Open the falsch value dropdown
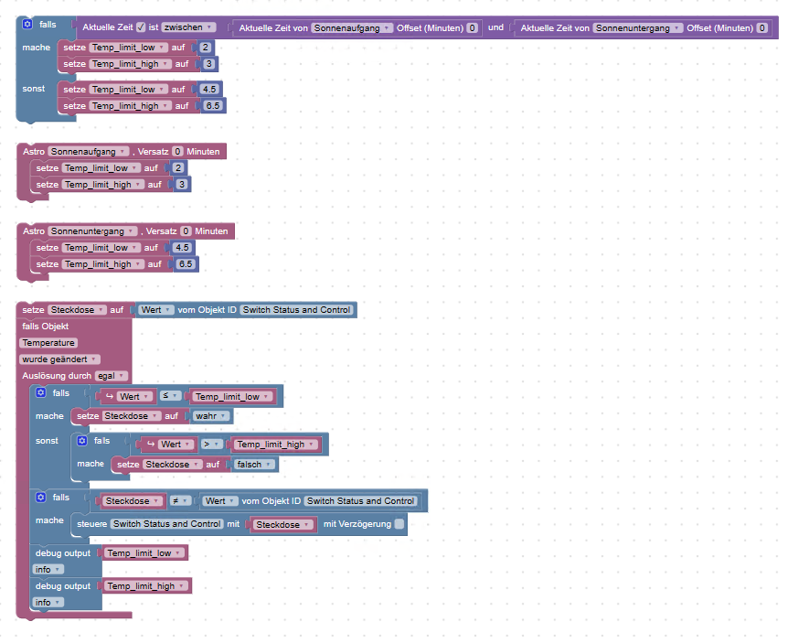This screenshot has height=643, width=788. click(x=255, y=464)
